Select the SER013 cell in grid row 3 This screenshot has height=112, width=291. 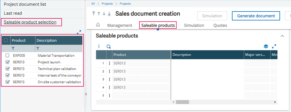(141, 79)
